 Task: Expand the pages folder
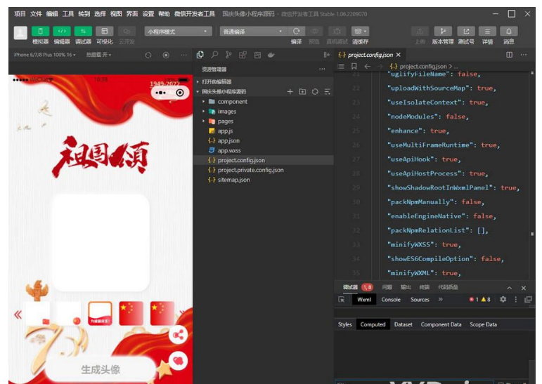coord(225,121)
